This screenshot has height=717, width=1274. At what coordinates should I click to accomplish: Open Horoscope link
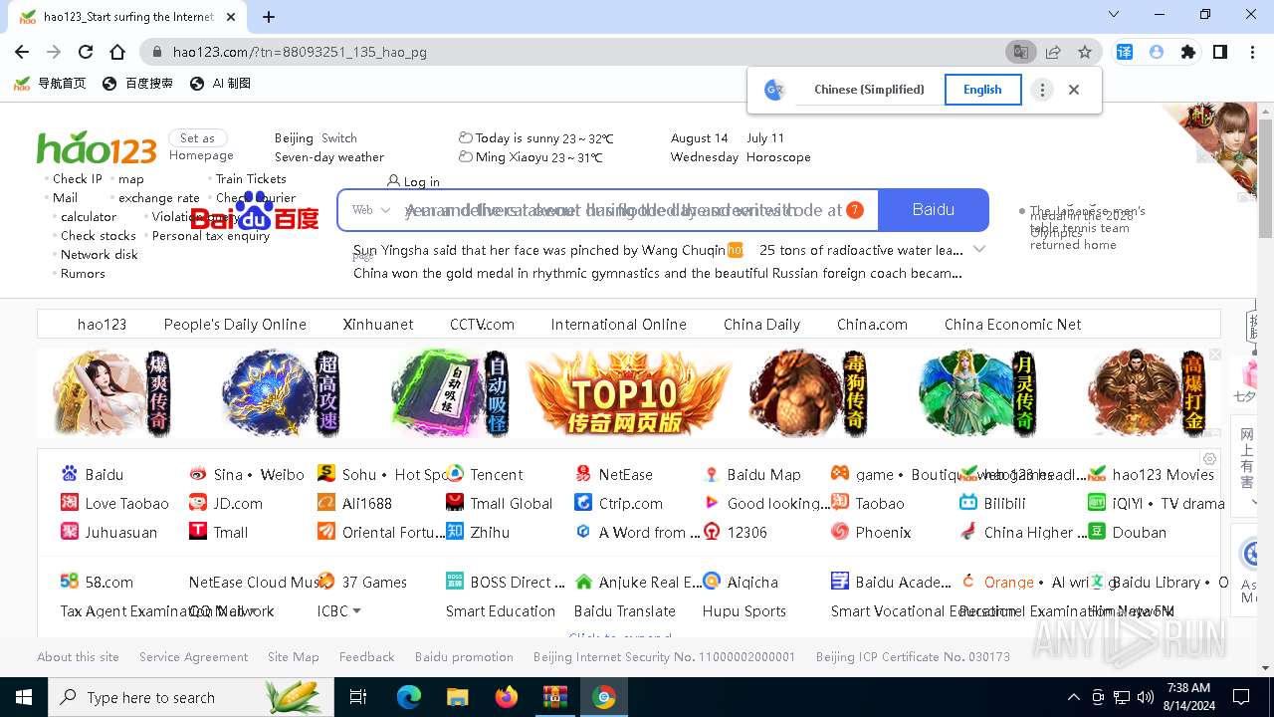coord(778,157)
